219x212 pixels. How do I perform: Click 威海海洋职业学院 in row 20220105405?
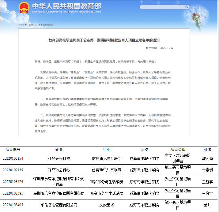pos(144,205)
